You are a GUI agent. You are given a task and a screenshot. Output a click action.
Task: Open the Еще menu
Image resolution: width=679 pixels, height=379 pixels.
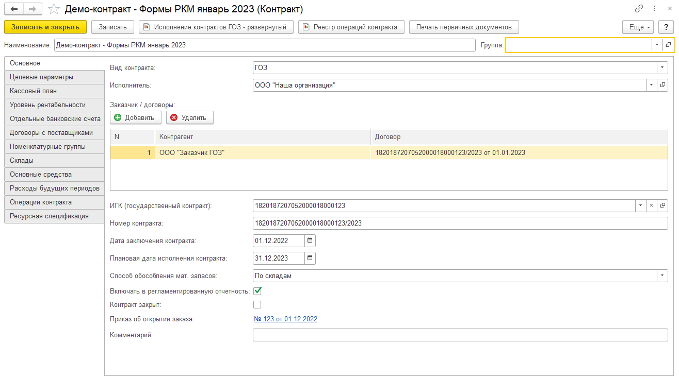pos(638,27)
